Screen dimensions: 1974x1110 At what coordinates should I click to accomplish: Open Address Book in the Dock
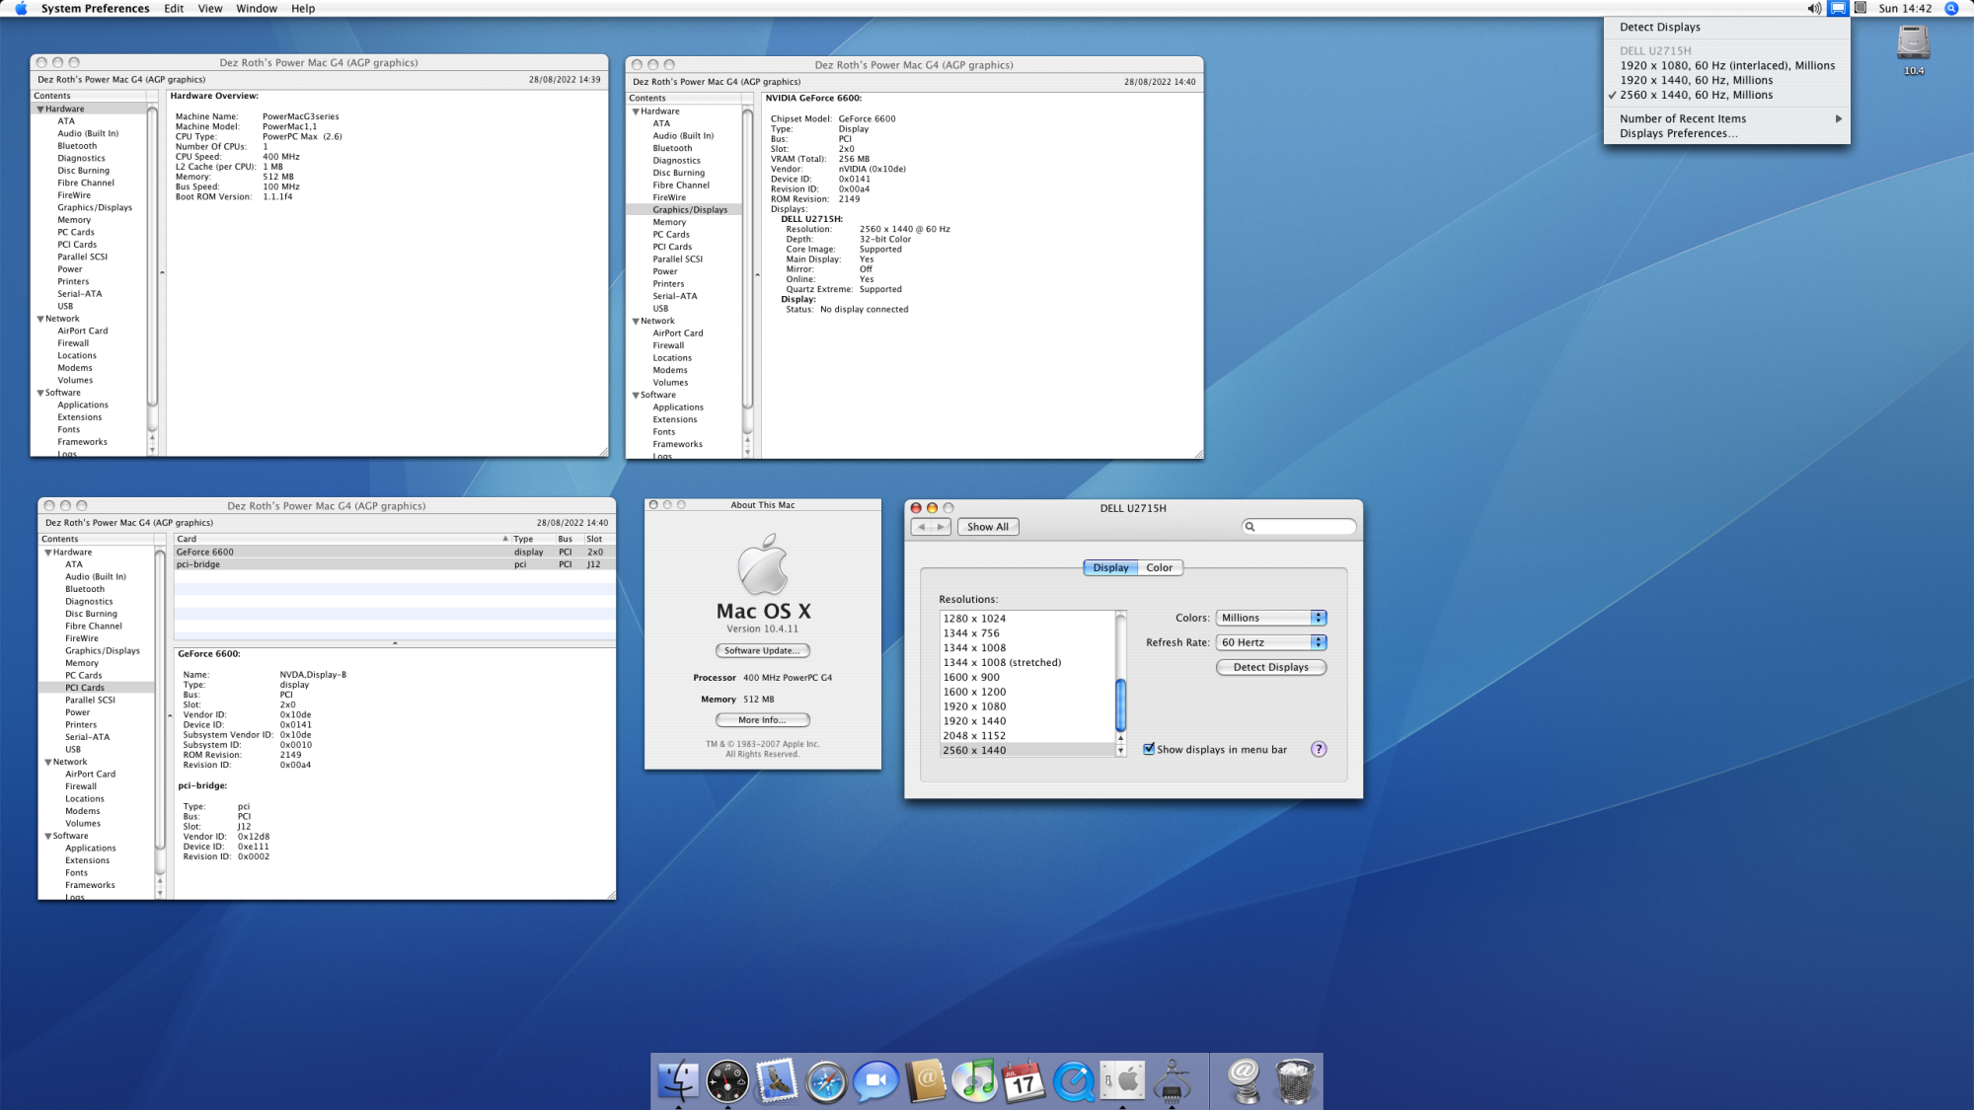[925, 1081]
